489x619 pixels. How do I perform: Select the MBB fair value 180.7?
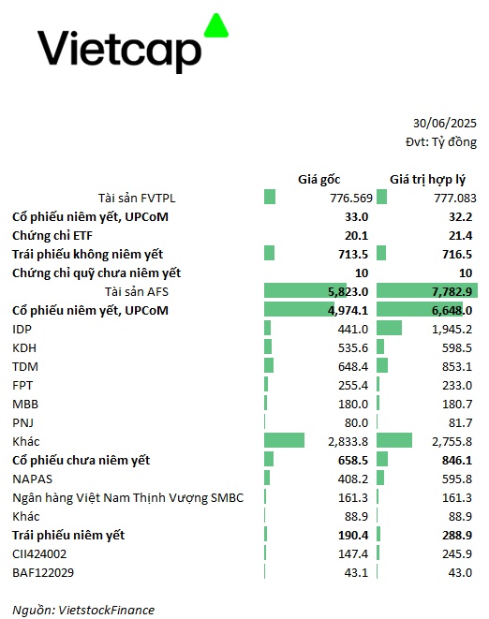457,404
